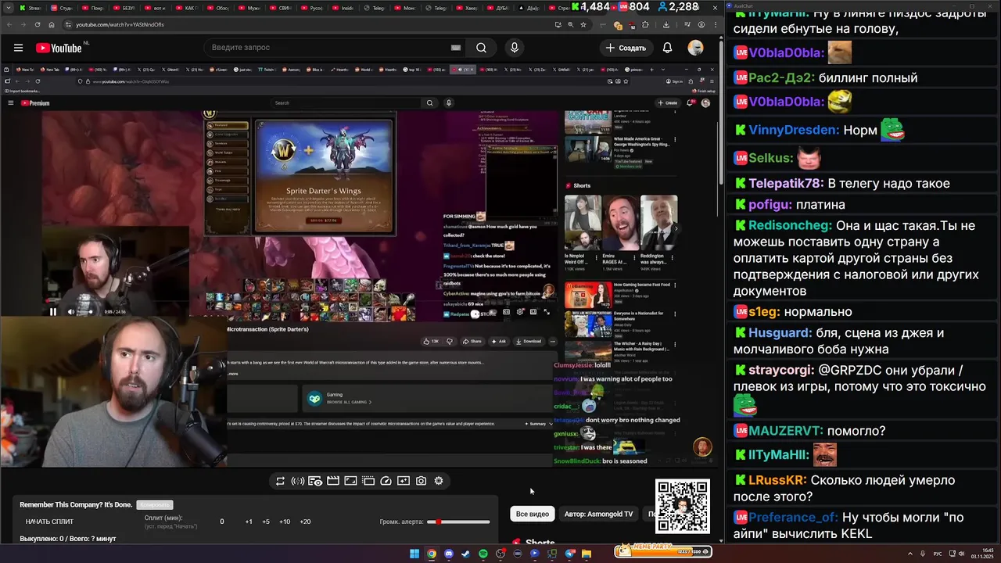
Task: Open the on-screen keyboard in search box
Action: (x=456, y=48)
